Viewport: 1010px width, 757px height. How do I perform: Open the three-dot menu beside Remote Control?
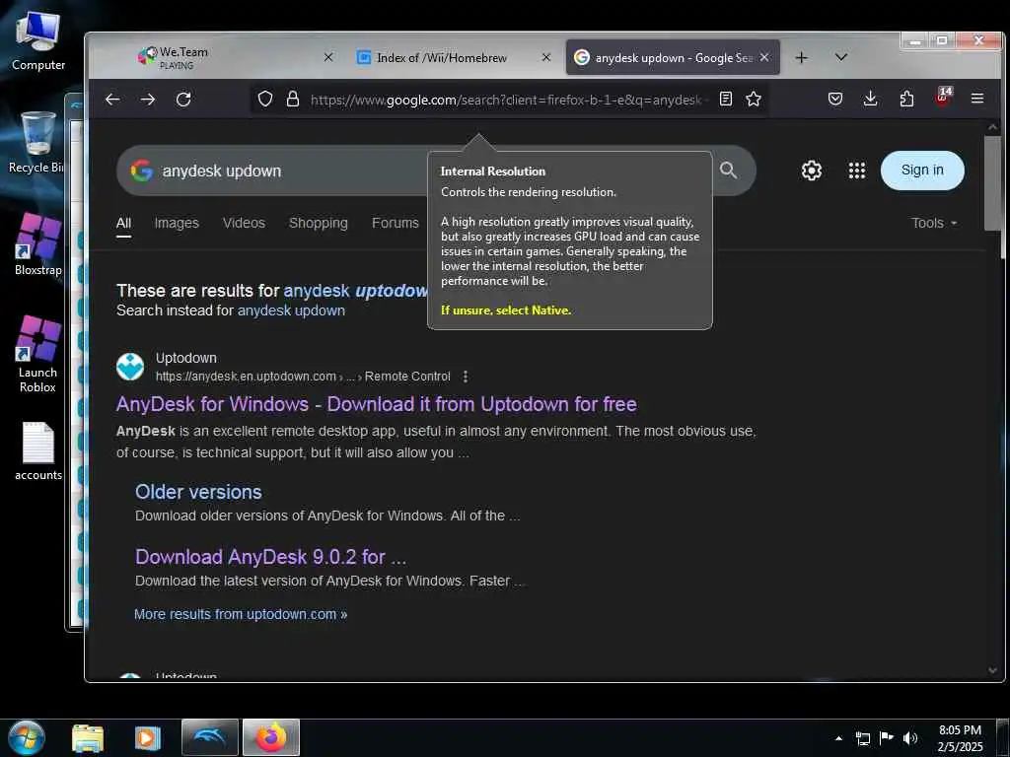(x=466, y=377)
